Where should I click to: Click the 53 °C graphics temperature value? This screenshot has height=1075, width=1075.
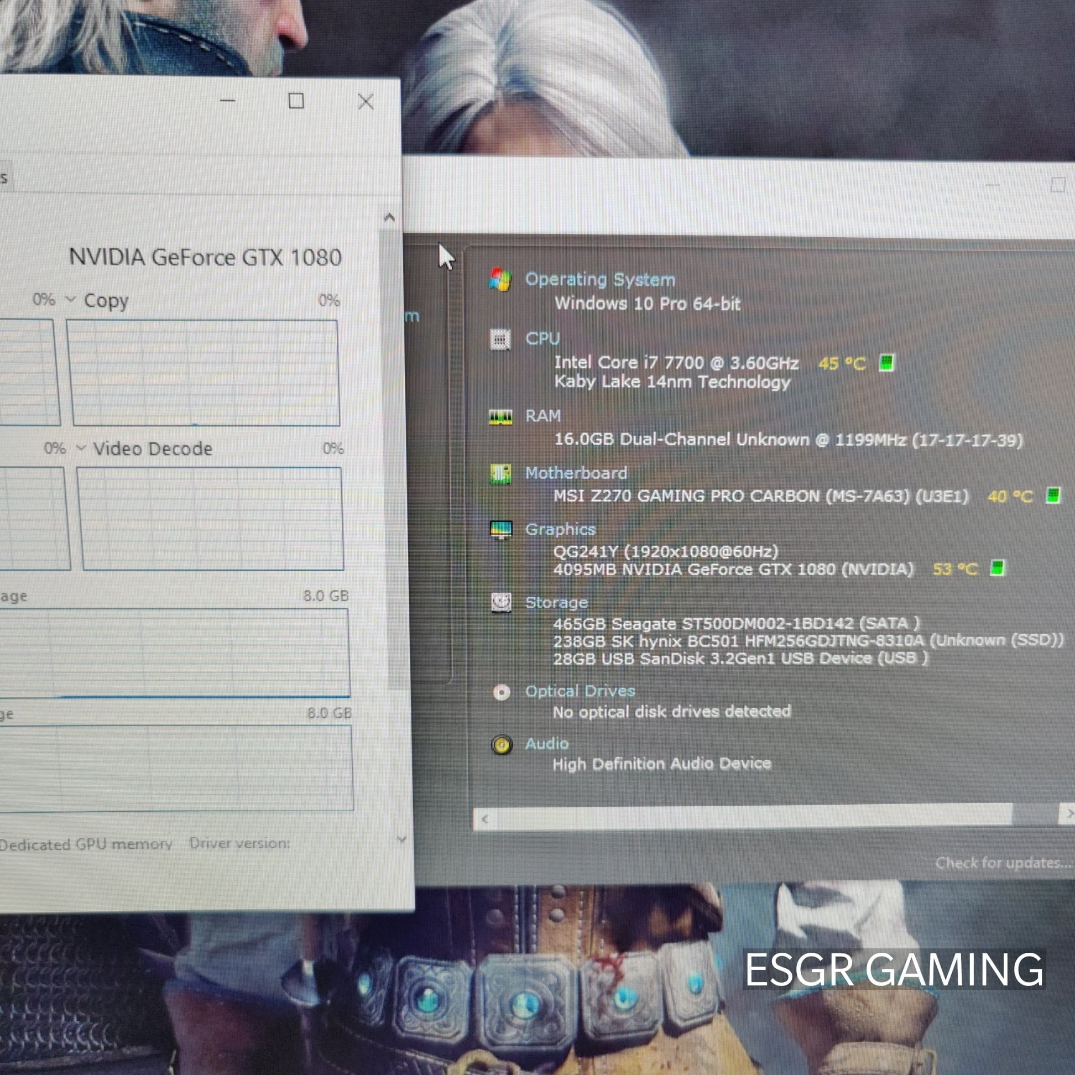click(x=955, y=569)
